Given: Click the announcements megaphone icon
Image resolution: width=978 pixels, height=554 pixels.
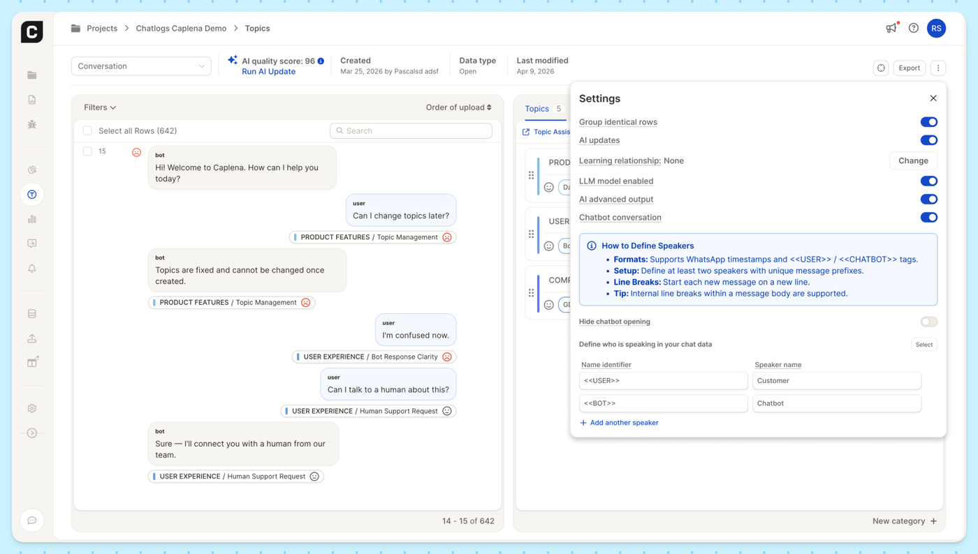Looking at the screenshot, I should pos(891,28).
